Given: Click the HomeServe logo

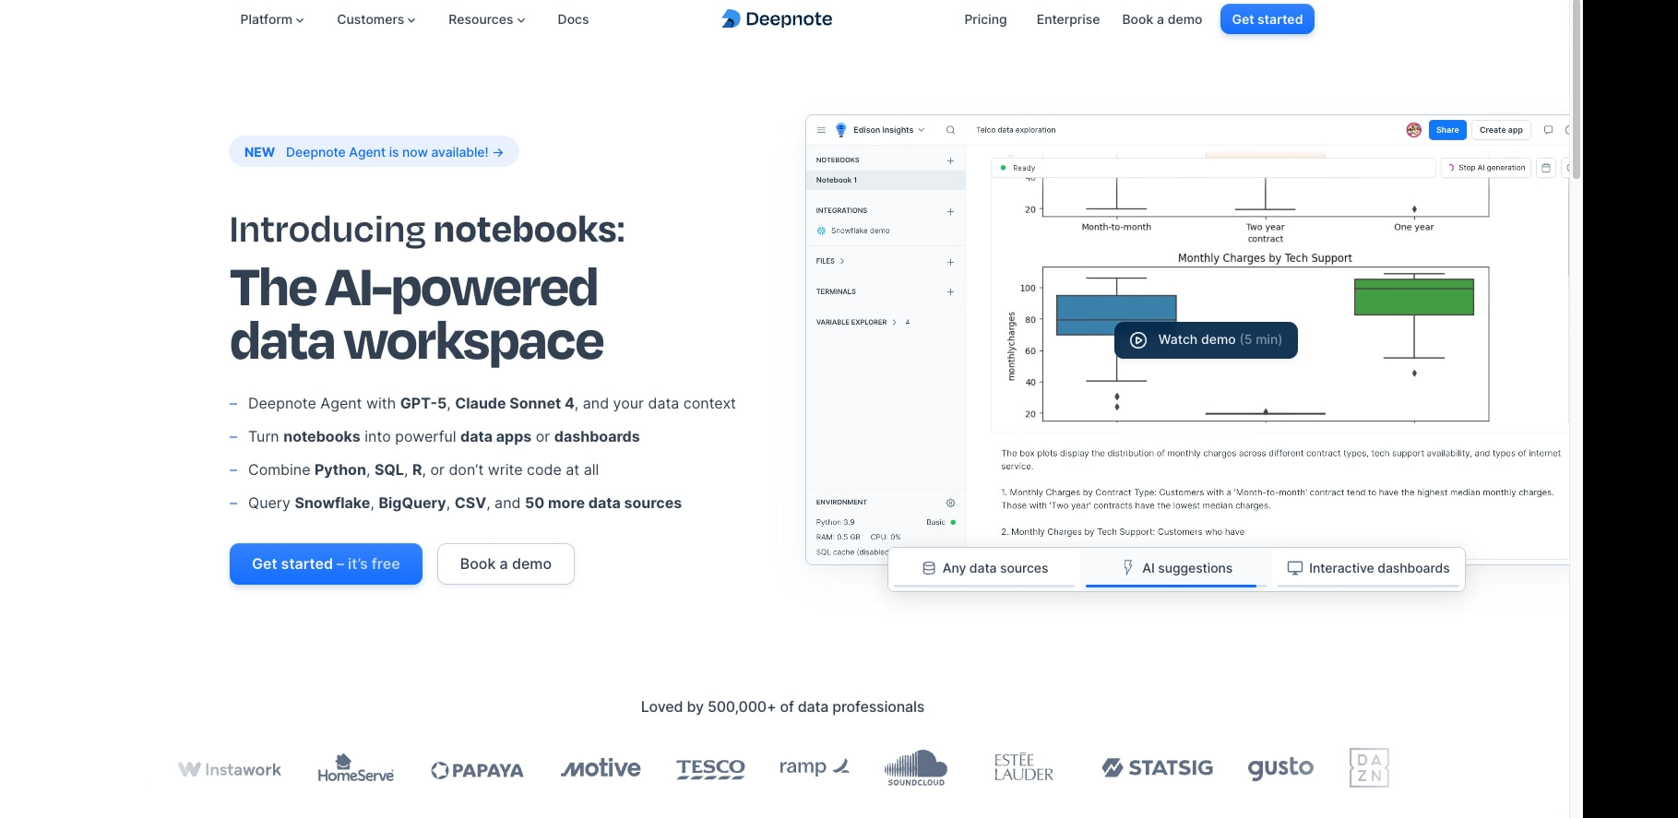Looking at the screenshot, I should 355,768.
